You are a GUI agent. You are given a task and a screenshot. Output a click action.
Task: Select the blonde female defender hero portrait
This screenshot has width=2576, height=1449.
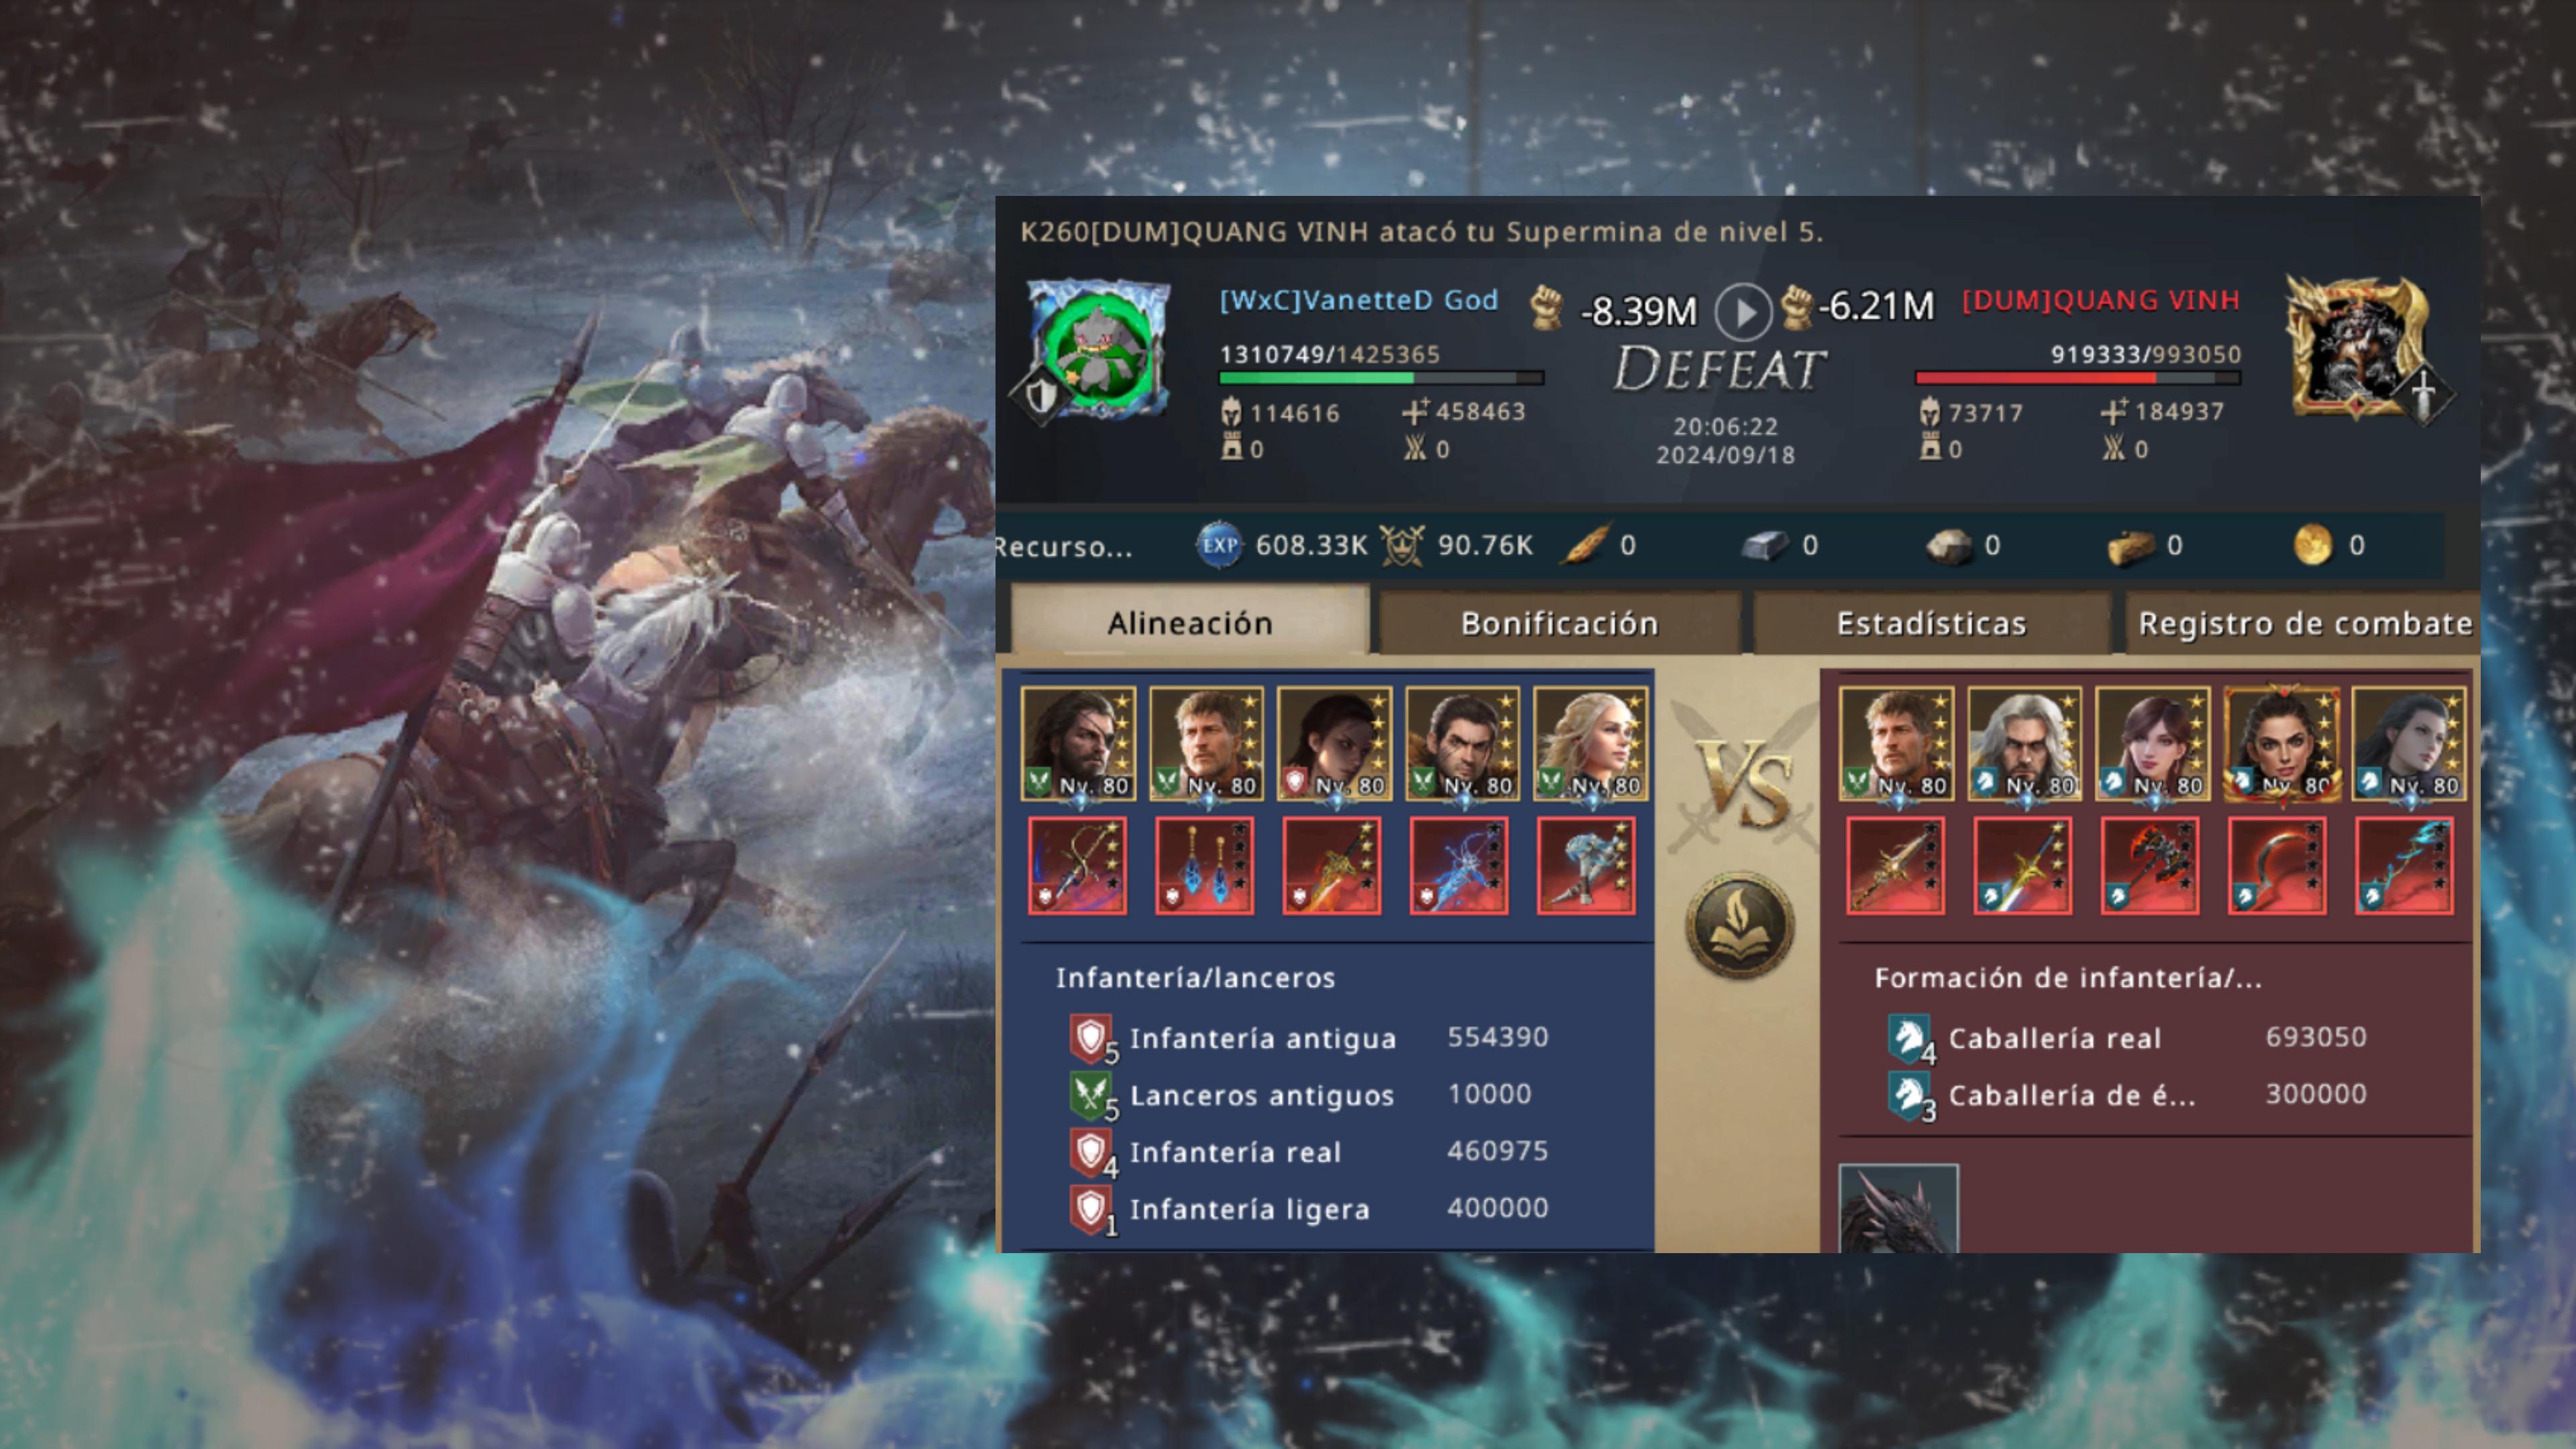[1590, 743]
